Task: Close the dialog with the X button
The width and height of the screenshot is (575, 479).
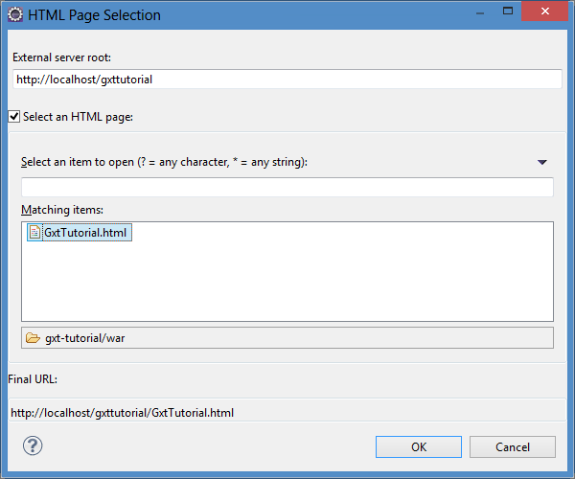Action: pos(544,11)
